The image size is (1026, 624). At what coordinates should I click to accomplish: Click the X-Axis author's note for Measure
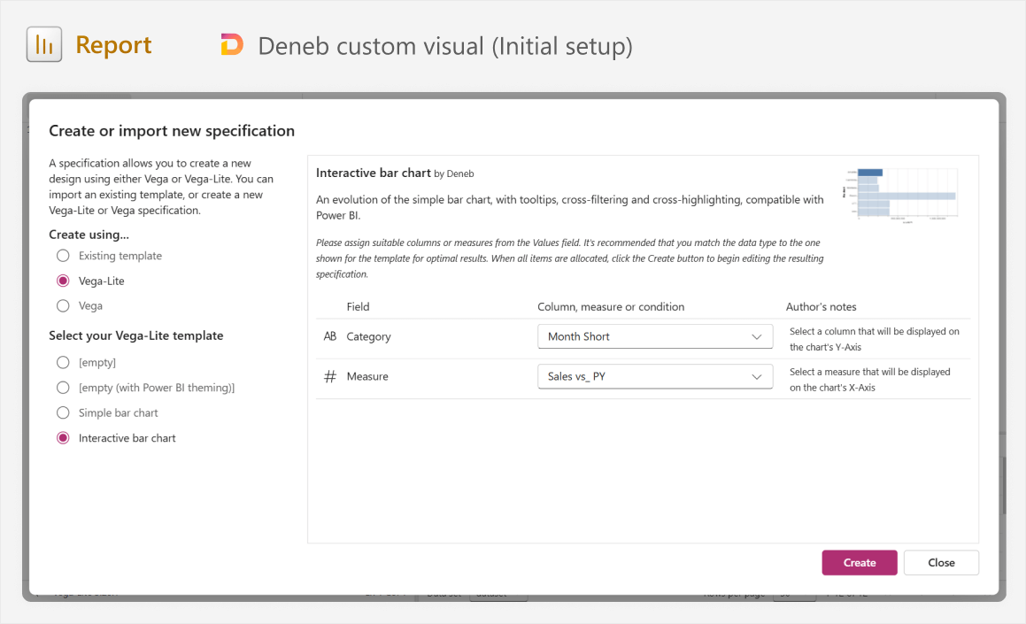[869, 380]
